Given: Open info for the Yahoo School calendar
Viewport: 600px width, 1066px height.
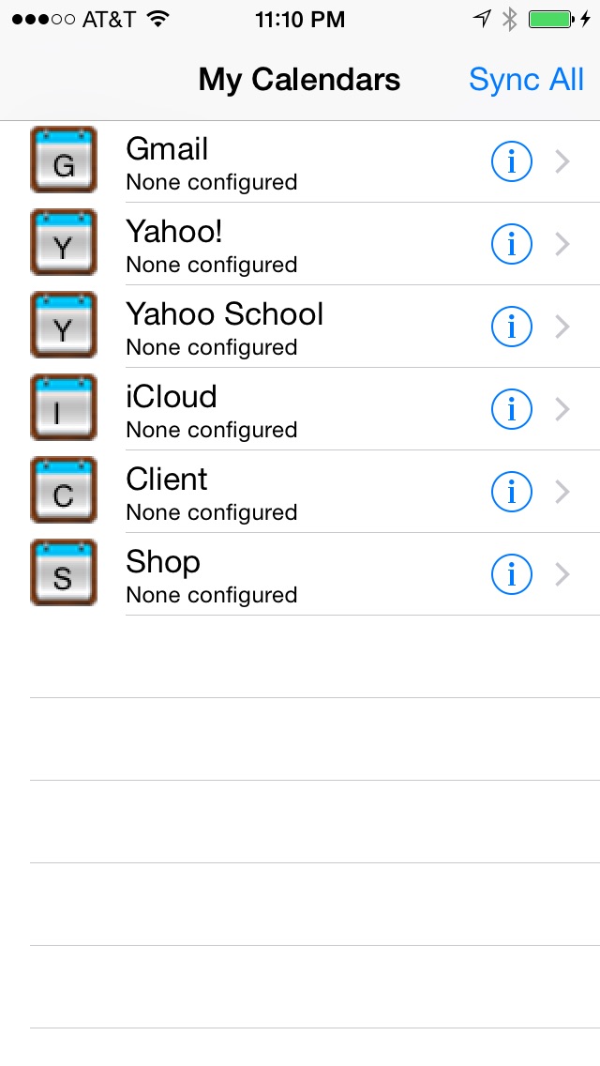Looking at the screenshot, I should (511, 326).
